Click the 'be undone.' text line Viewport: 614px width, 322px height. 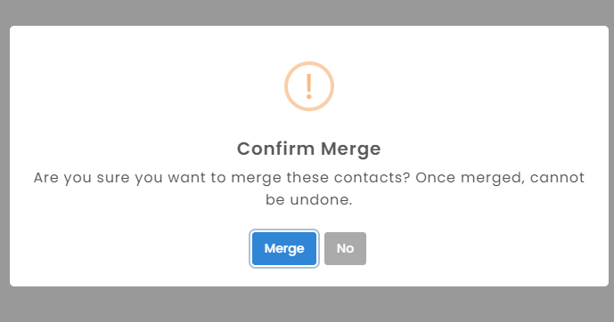[x=309, y=199]
